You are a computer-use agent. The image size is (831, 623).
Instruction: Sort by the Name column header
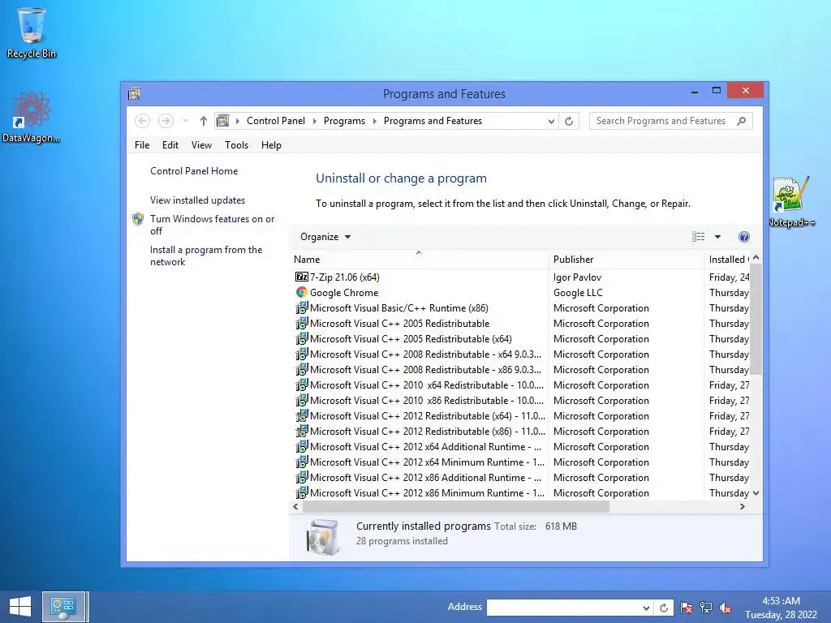418,259
